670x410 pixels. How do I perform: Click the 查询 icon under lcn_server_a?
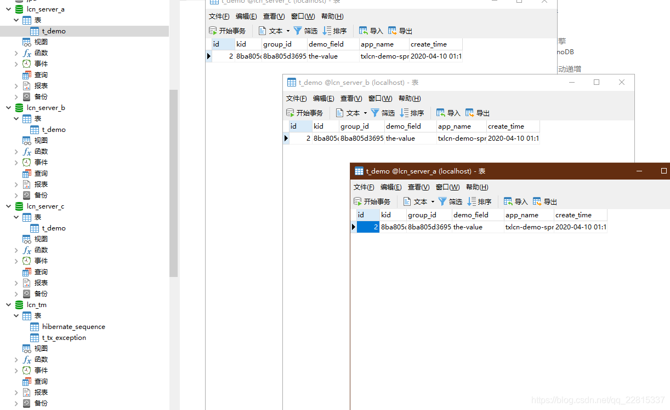(26, 75)
